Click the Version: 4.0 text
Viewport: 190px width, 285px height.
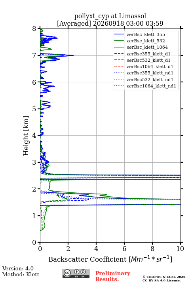(18, 268)
